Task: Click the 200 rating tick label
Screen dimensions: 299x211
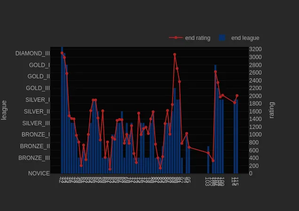Action: click(254, 166)
